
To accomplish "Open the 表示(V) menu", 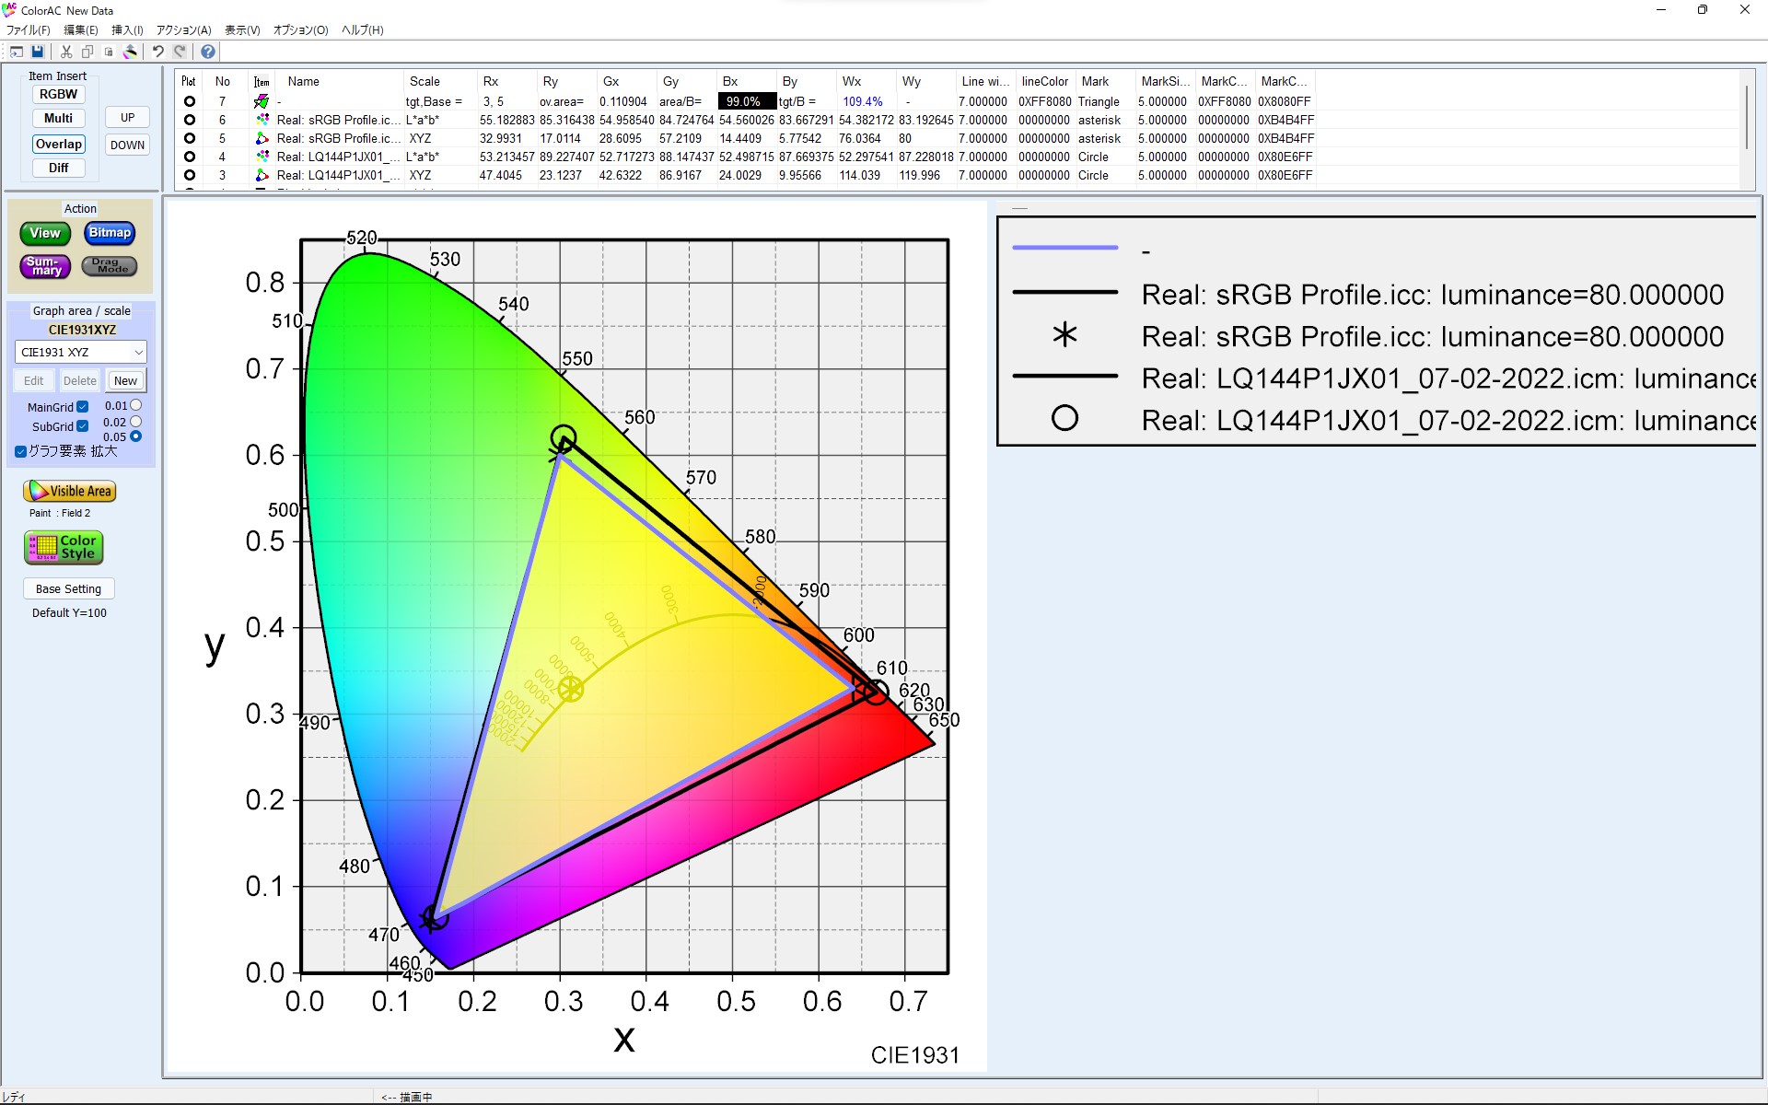I will [242, 30].
